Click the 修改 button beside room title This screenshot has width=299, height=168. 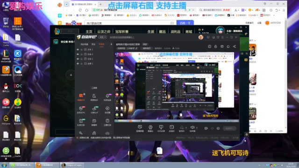tap(145, 44)
